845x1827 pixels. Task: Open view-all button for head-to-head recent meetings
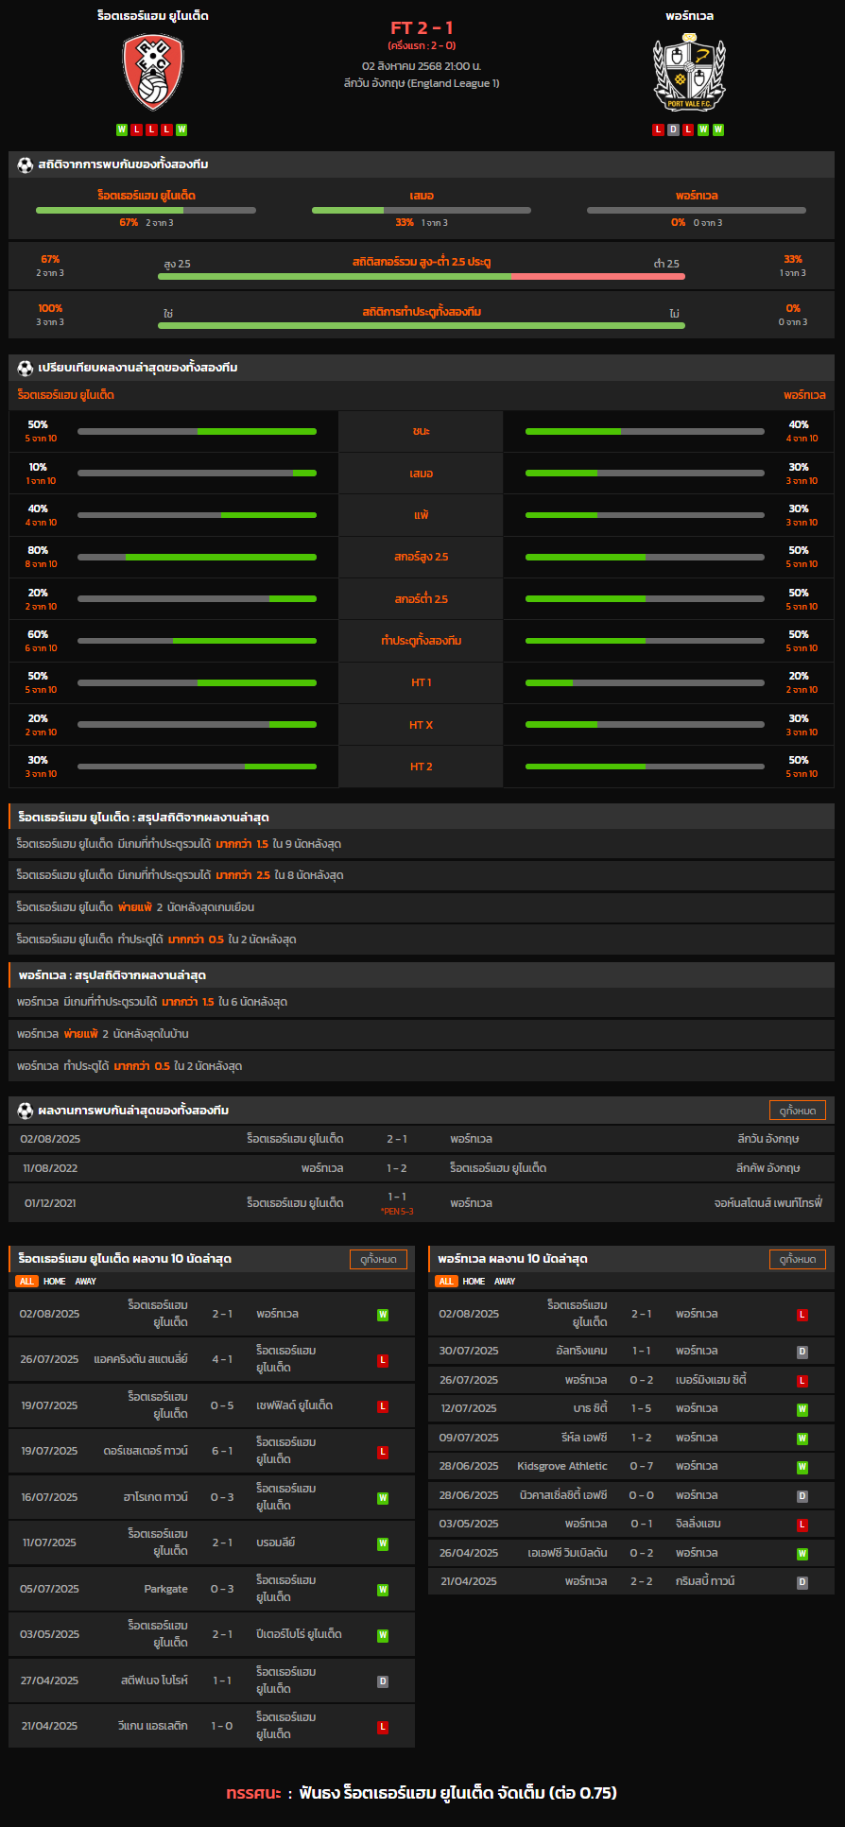click(798, 1111)
